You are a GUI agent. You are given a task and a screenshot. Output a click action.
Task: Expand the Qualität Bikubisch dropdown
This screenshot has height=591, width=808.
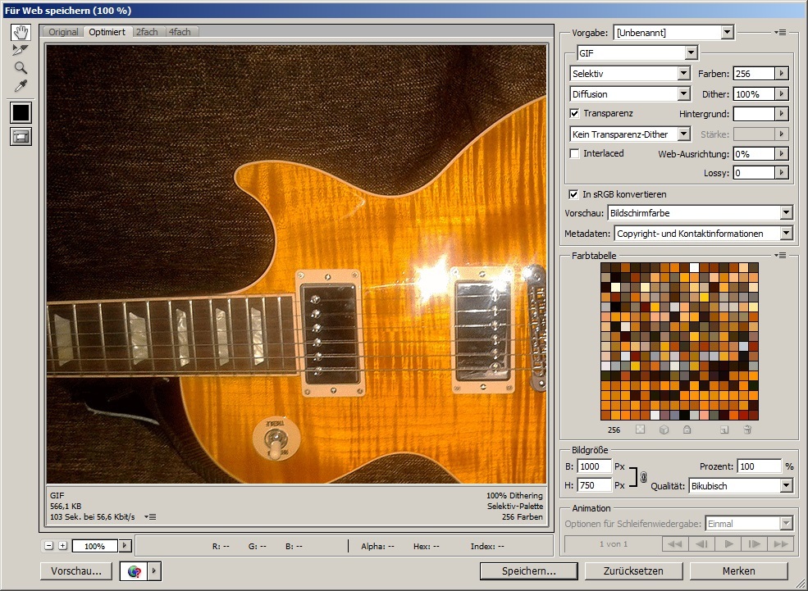pyautogui.click(x=786, y=486)
